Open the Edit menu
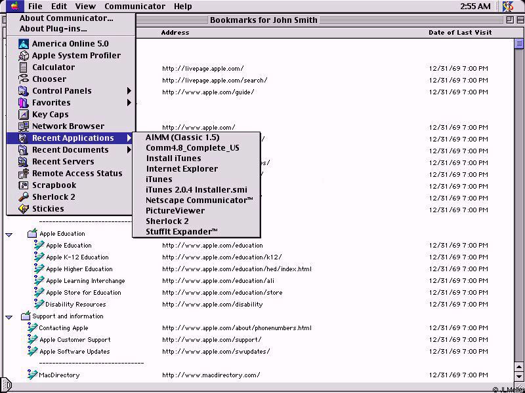 coord(59,6)
